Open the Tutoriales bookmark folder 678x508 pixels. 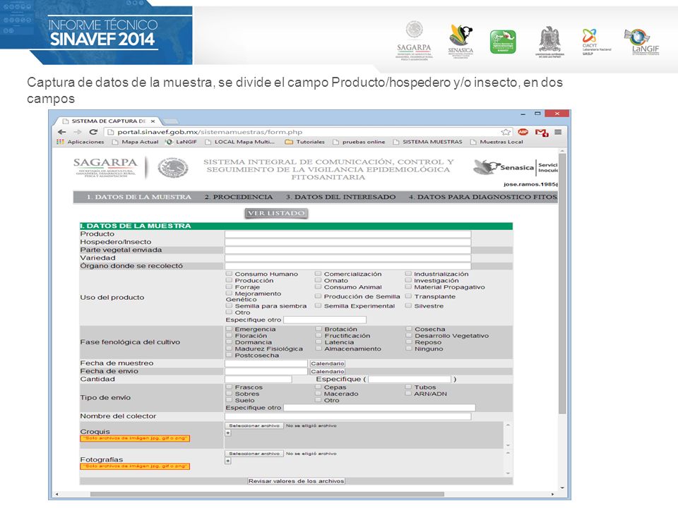305,142
